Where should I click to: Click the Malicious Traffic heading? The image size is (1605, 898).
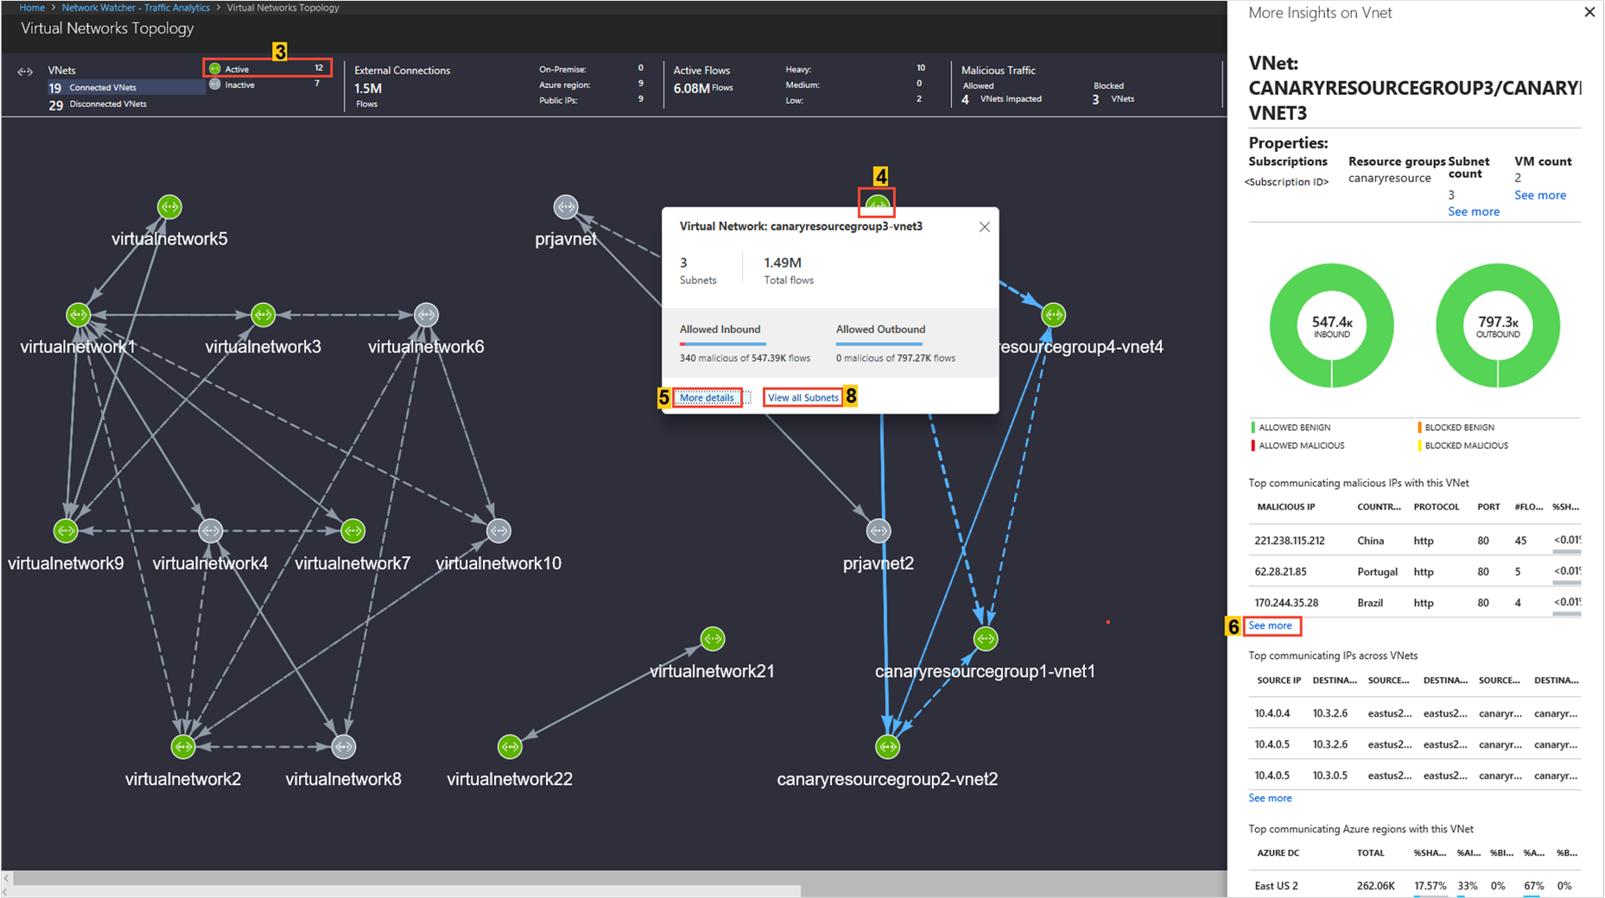point(999,71)
